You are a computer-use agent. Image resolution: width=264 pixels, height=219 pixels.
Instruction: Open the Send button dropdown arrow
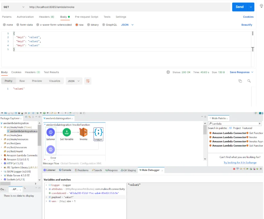pyautogui.click(x=251, y=7)
